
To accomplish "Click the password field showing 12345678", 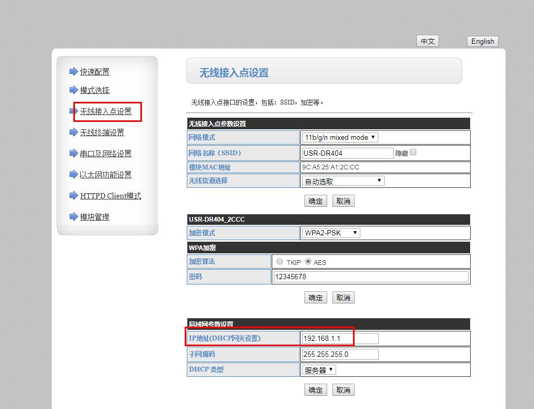I will click(x=370, y=277).
